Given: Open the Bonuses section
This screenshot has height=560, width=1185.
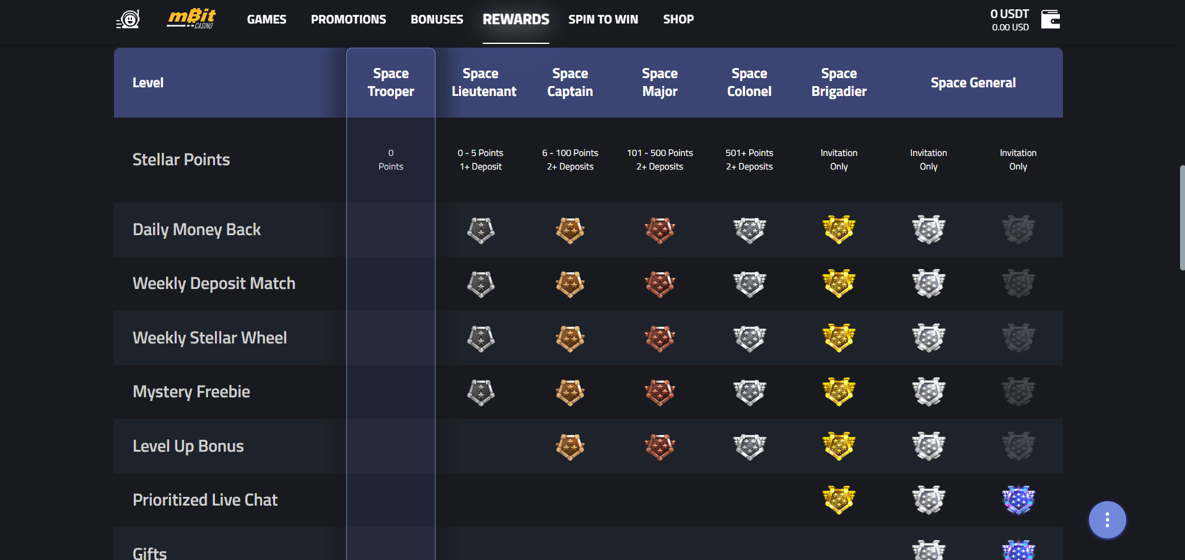Looking at the screenshot, I should point(437,20).
